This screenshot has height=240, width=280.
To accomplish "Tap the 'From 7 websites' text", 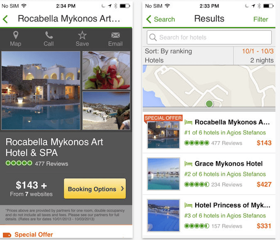I will [x=31, y=194].
